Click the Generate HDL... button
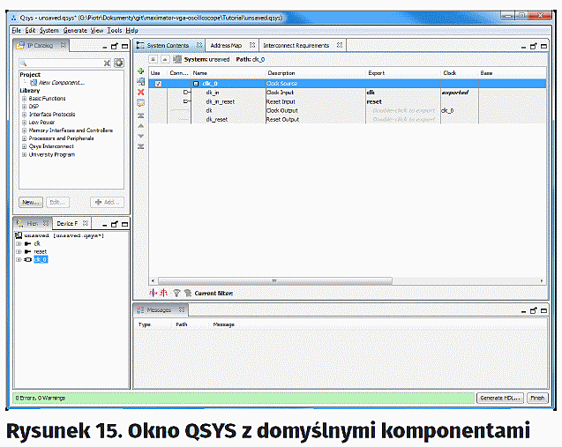The image size is (562, 447). point(500,398)
